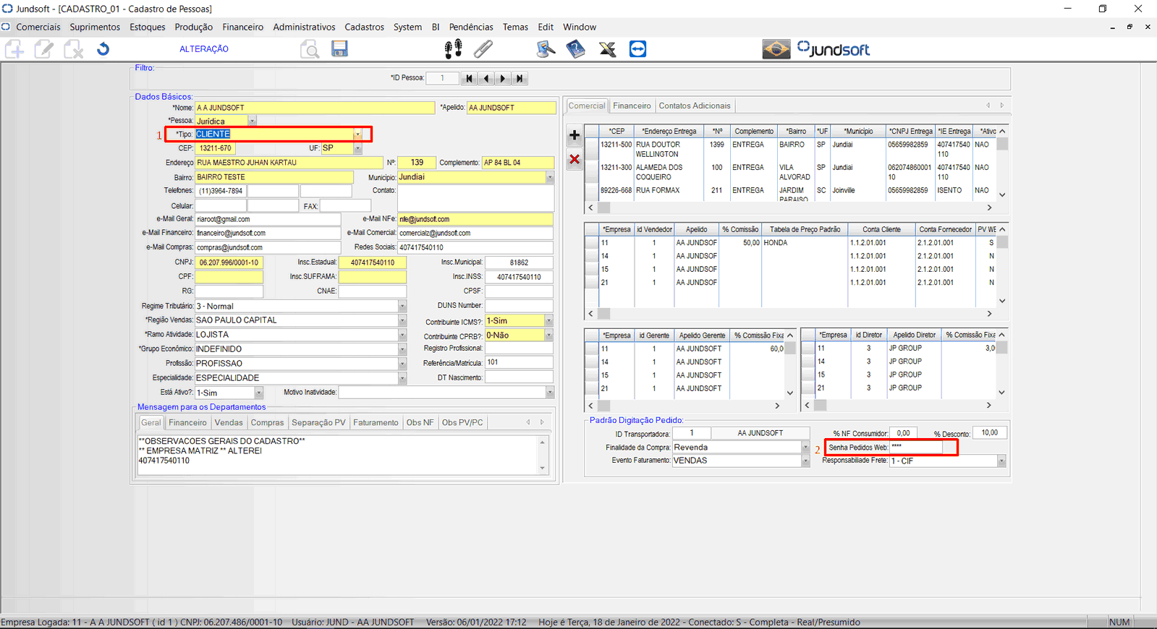
Task: Click the edit record pencil icon
Action: [44, 49]
